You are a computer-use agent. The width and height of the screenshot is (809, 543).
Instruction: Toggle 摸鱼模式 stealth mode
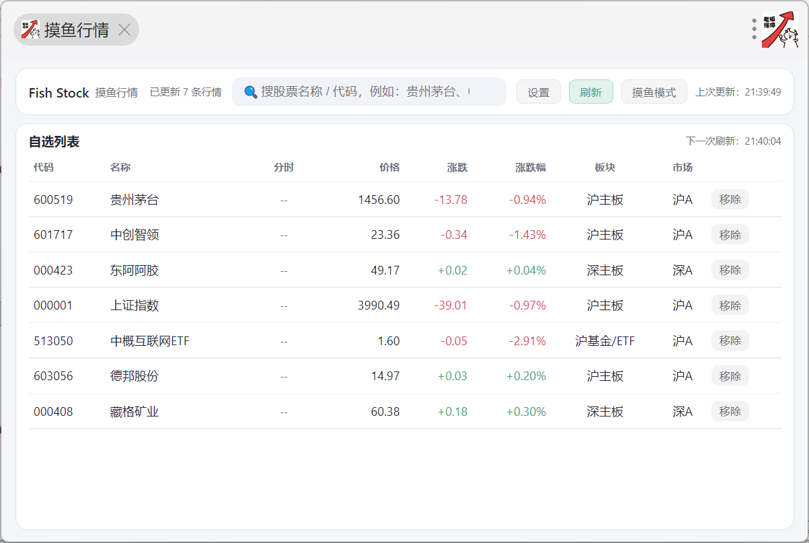click(x=654, y=92)
